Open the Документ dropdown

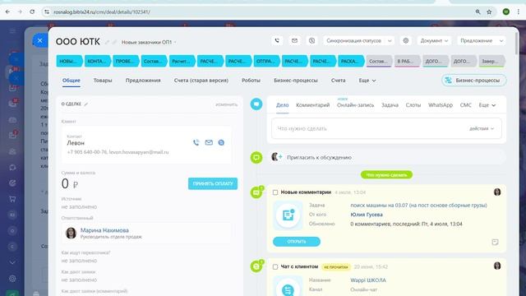434,40
